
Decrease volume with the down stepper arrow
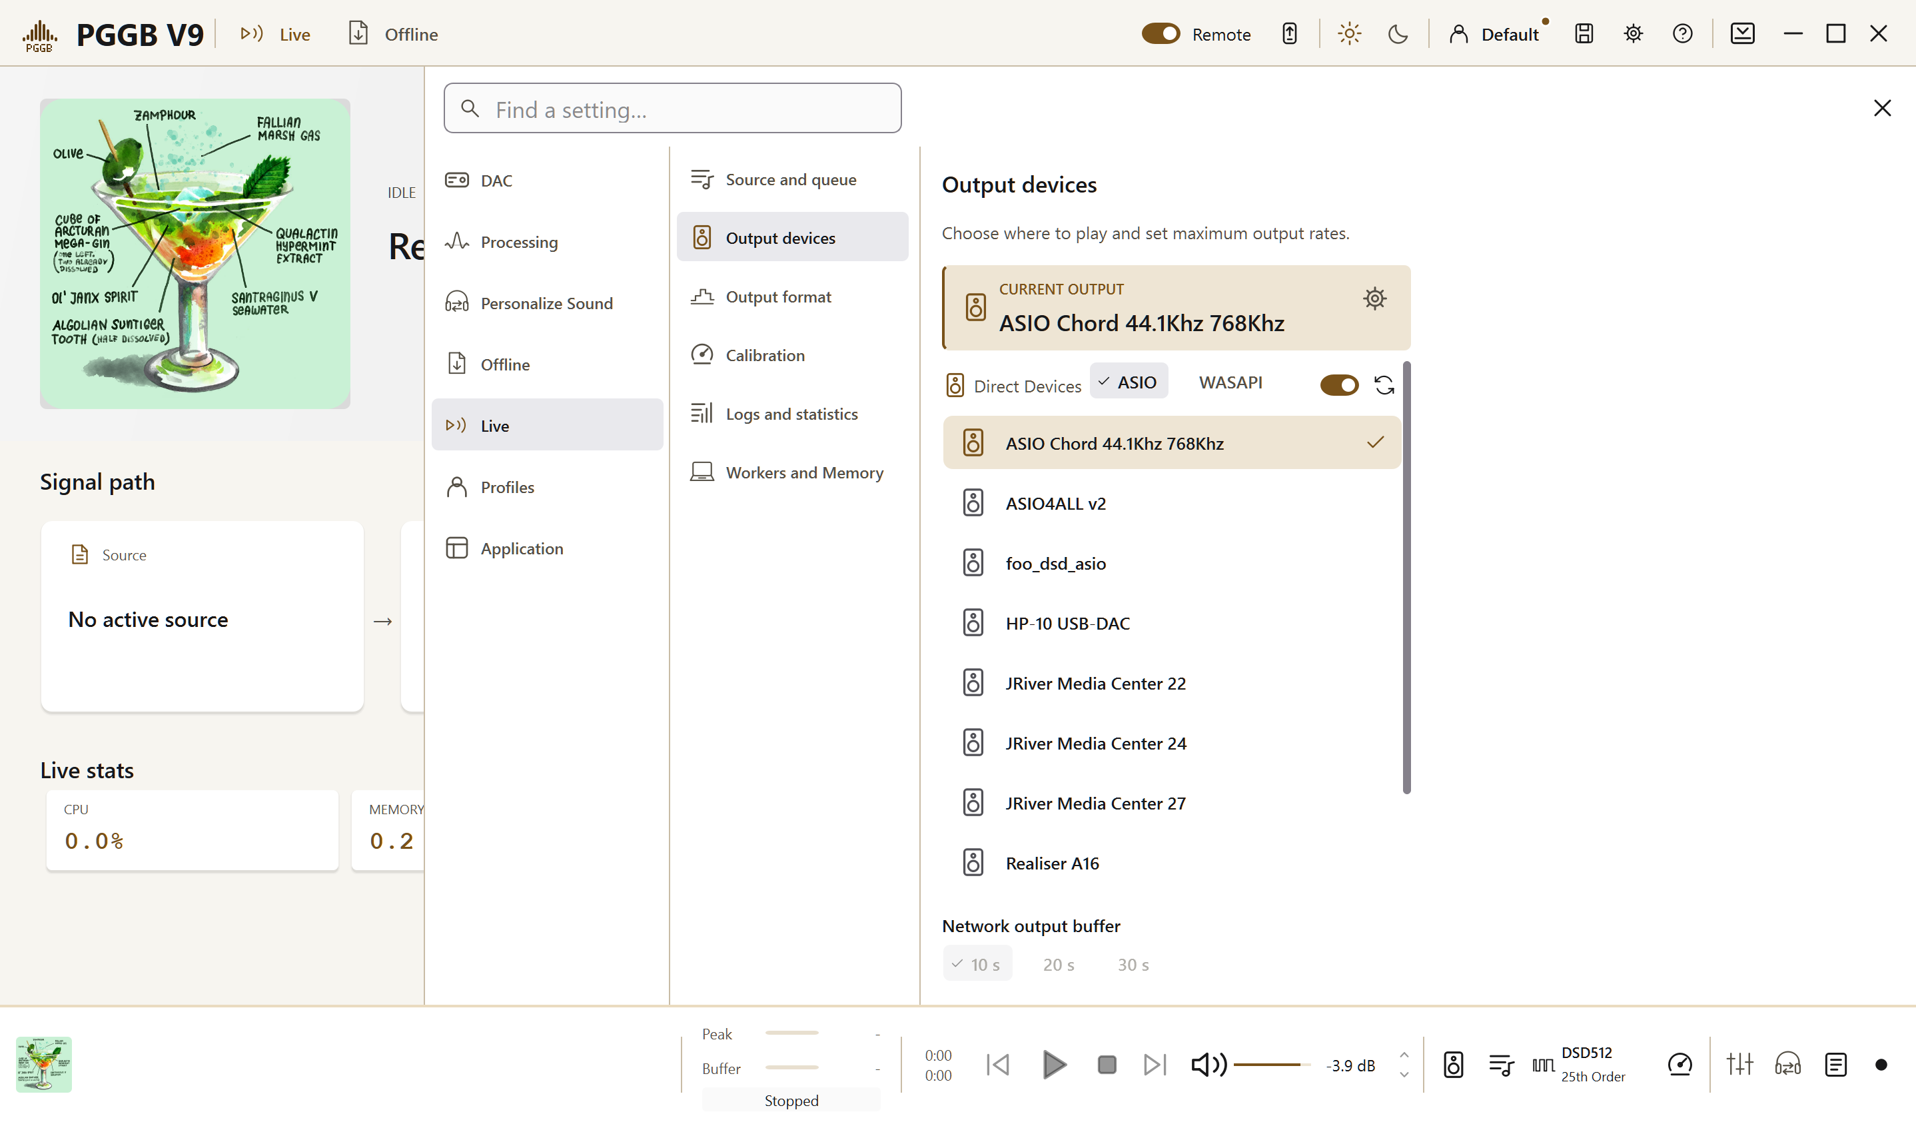point(1404,1074)
